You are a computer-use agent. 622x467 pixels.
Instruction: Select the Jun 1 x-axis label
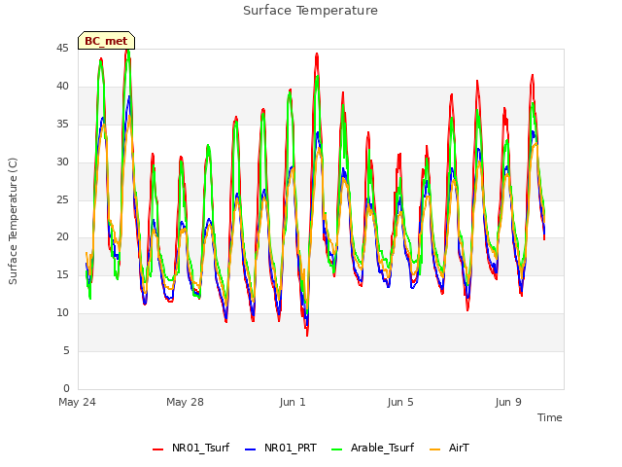(x=293, y=402)
